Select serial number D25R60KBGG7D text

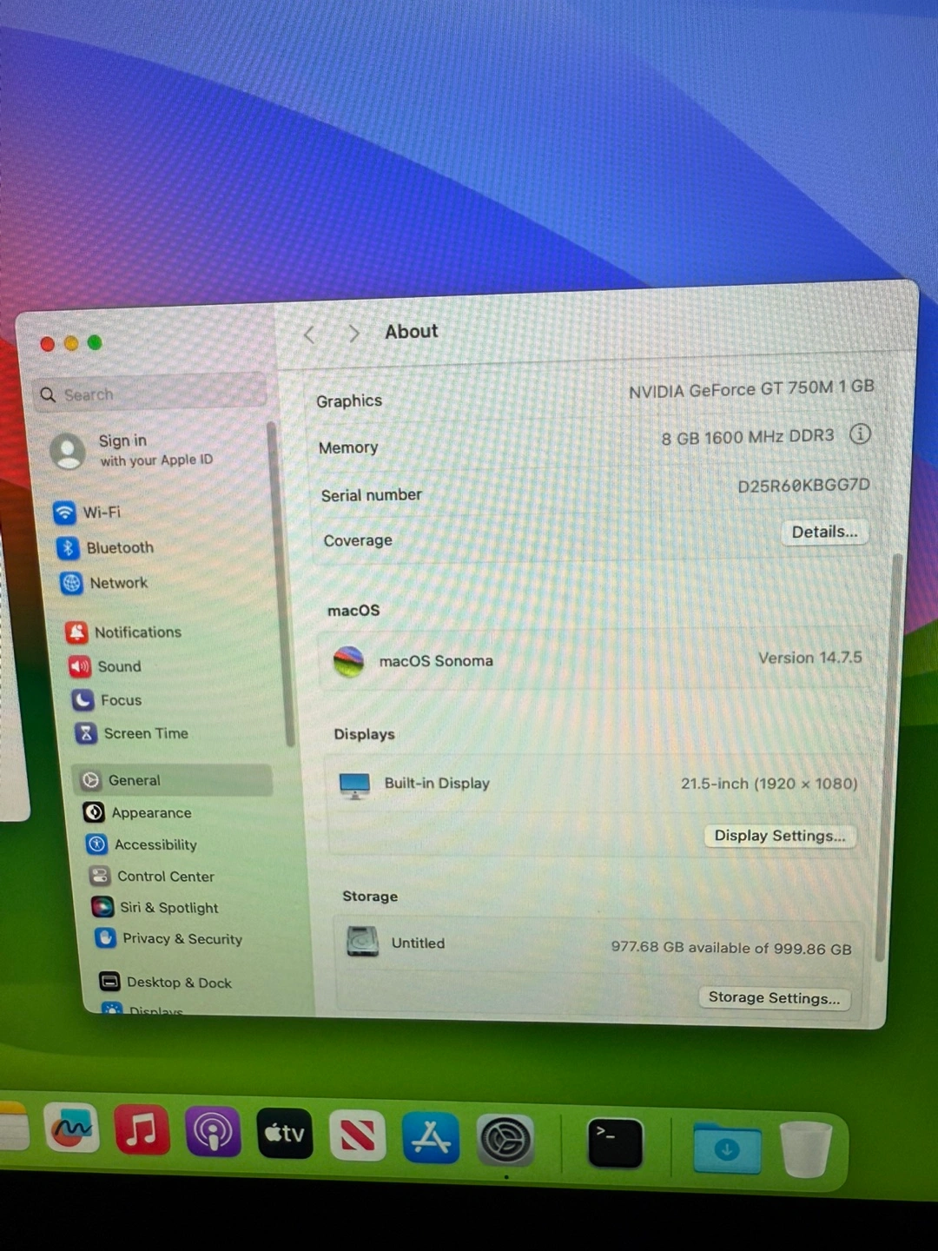[803, 485]
